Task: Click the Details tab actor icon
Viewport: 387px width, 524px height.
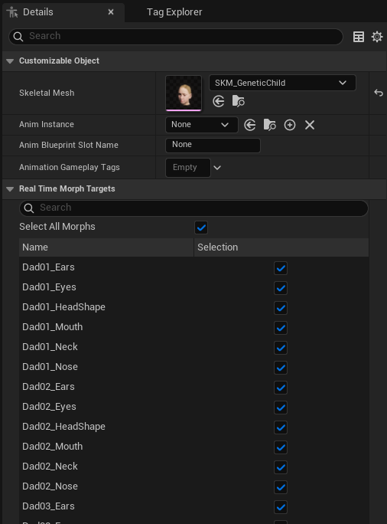Action: [x=12, y=12]
